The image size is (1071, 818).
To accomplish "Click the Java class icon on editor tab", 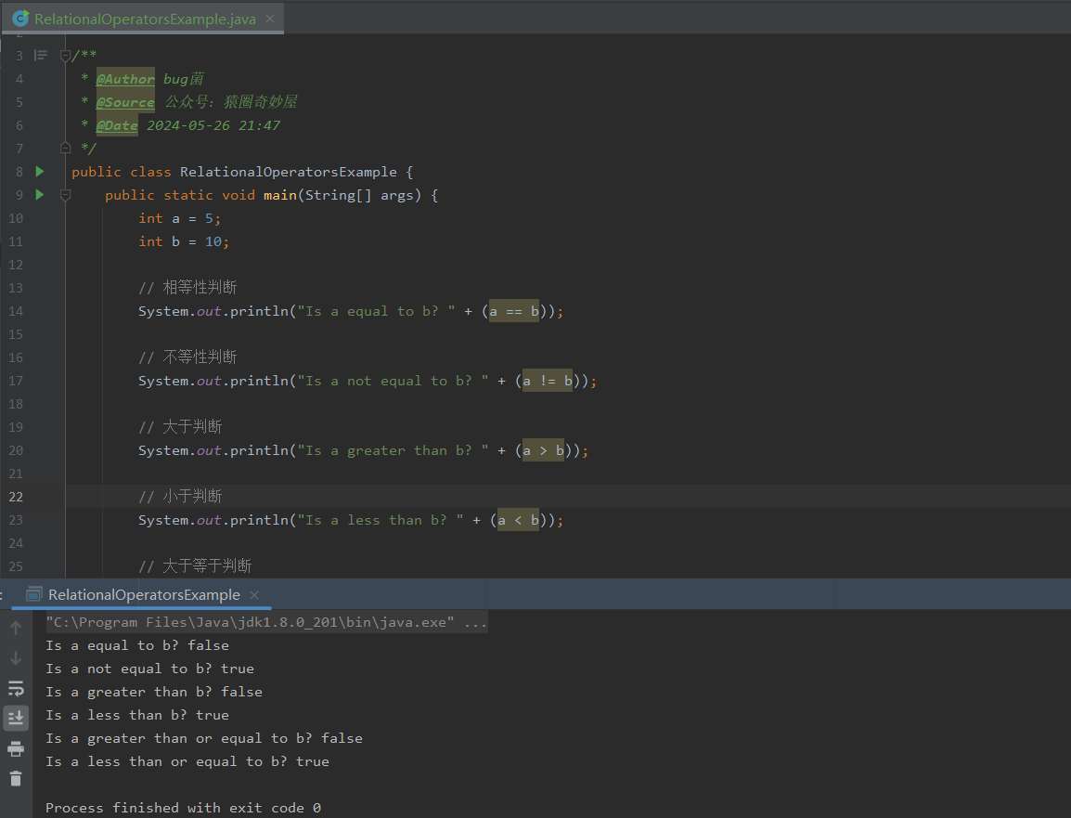I will [x=20, y=19].
